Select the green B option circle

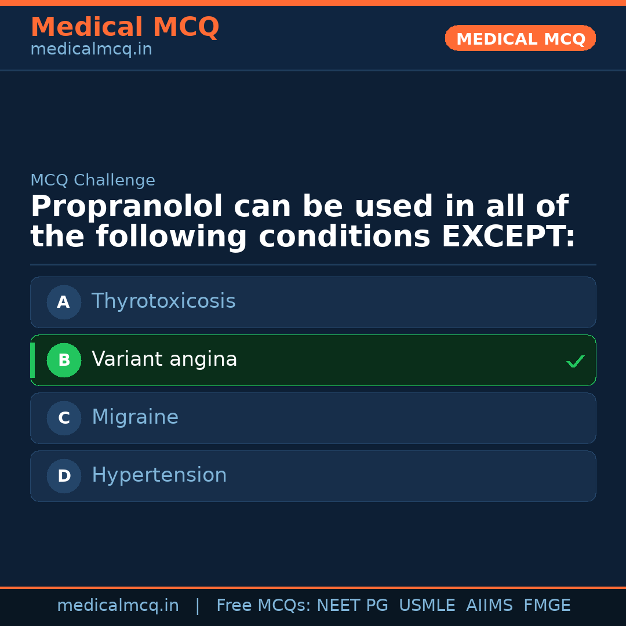(x=64, y=360)
